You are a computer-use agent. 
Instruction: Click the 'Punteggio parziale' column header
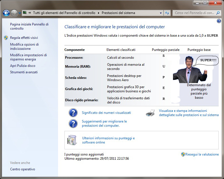tap(166, 50)
